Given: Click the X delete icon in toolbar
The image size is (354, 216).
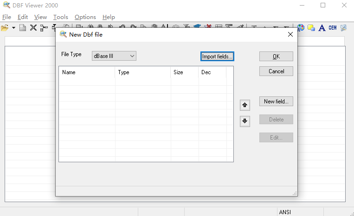Looking at the screenshot, I should (x=33, y=28).
